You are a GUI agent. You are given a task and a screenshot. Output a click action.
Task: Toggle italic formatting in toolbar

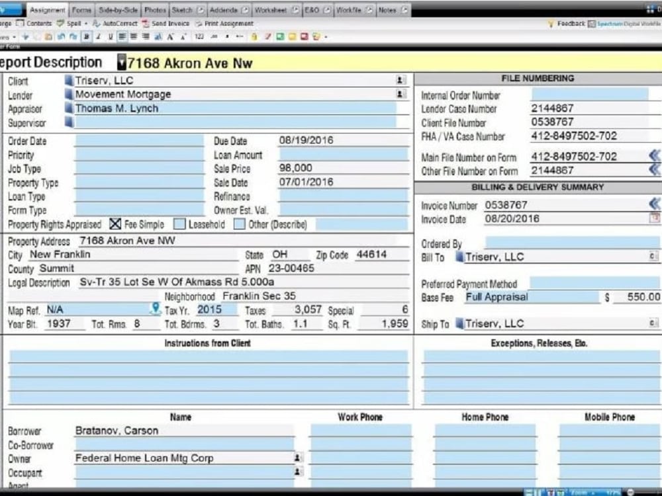(x=99, y=36)
